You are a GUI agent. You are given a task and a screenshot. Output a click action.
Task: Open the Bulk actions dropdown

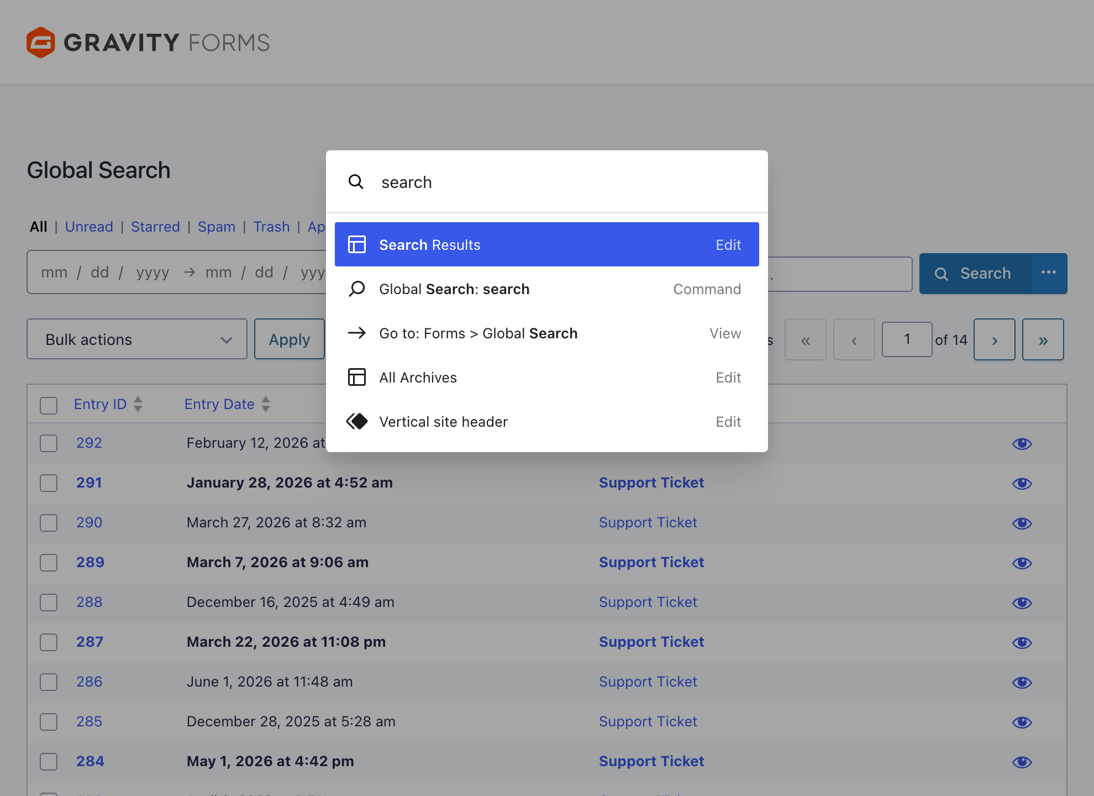point(137,339)
